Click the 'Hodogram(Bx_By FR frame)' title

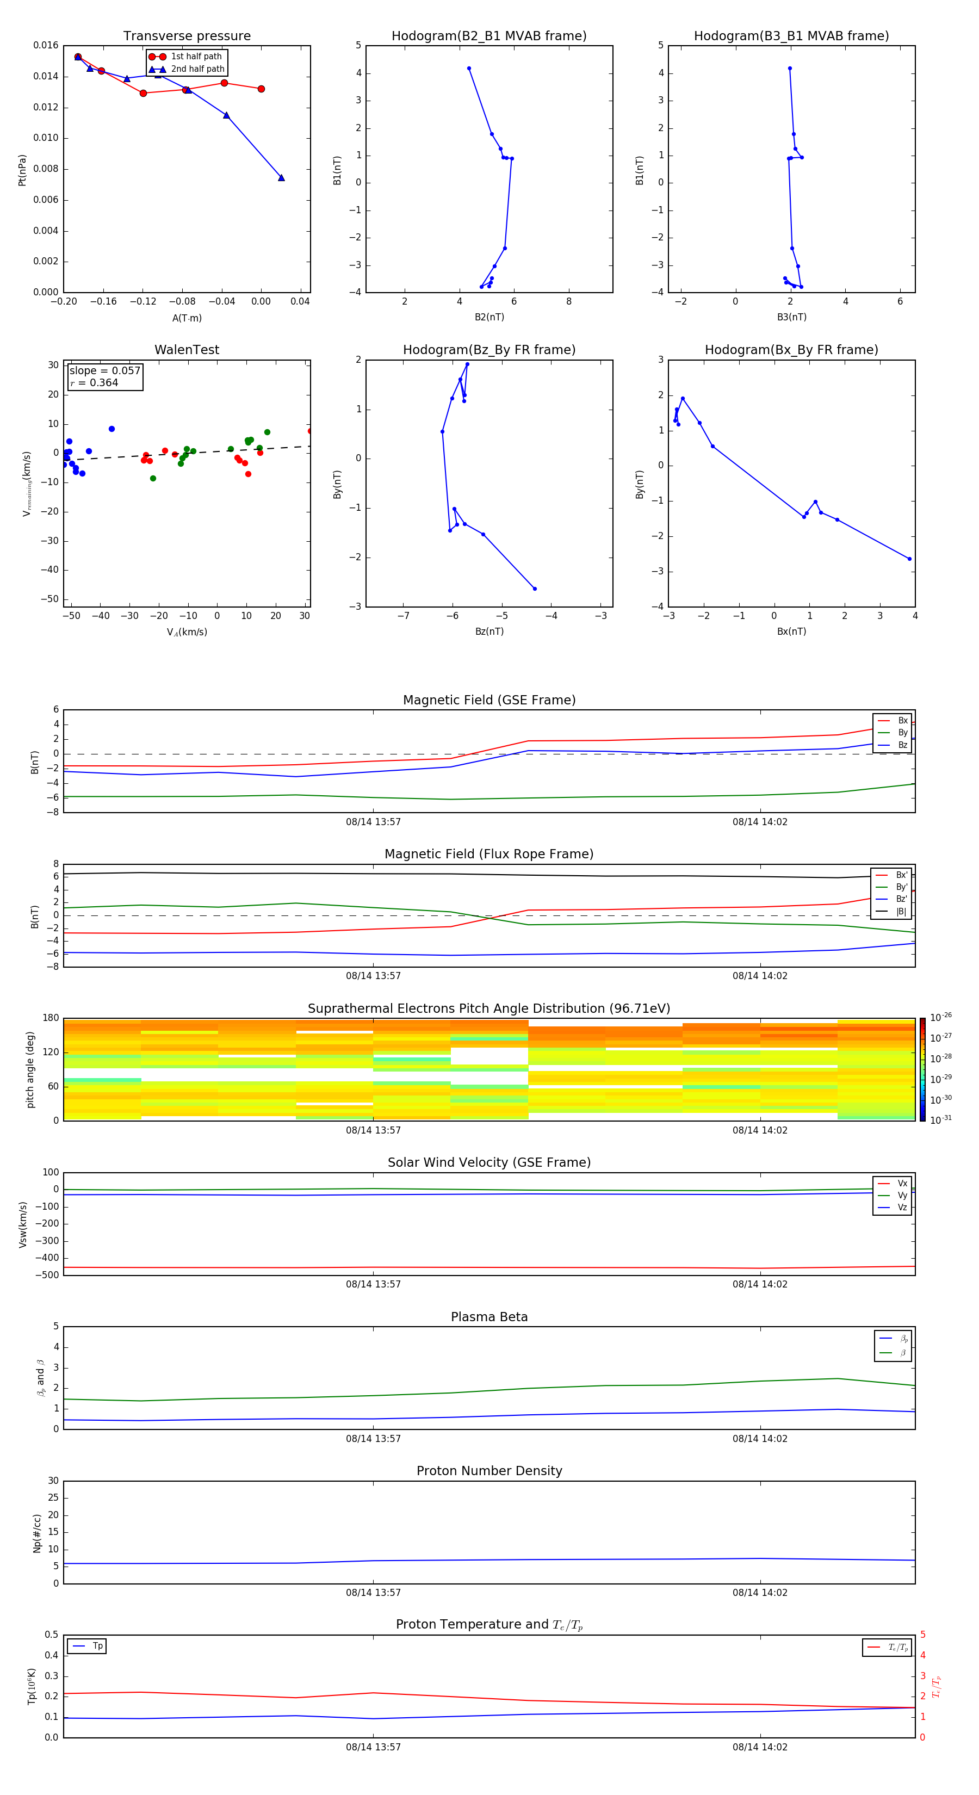(x=791, y=350)
